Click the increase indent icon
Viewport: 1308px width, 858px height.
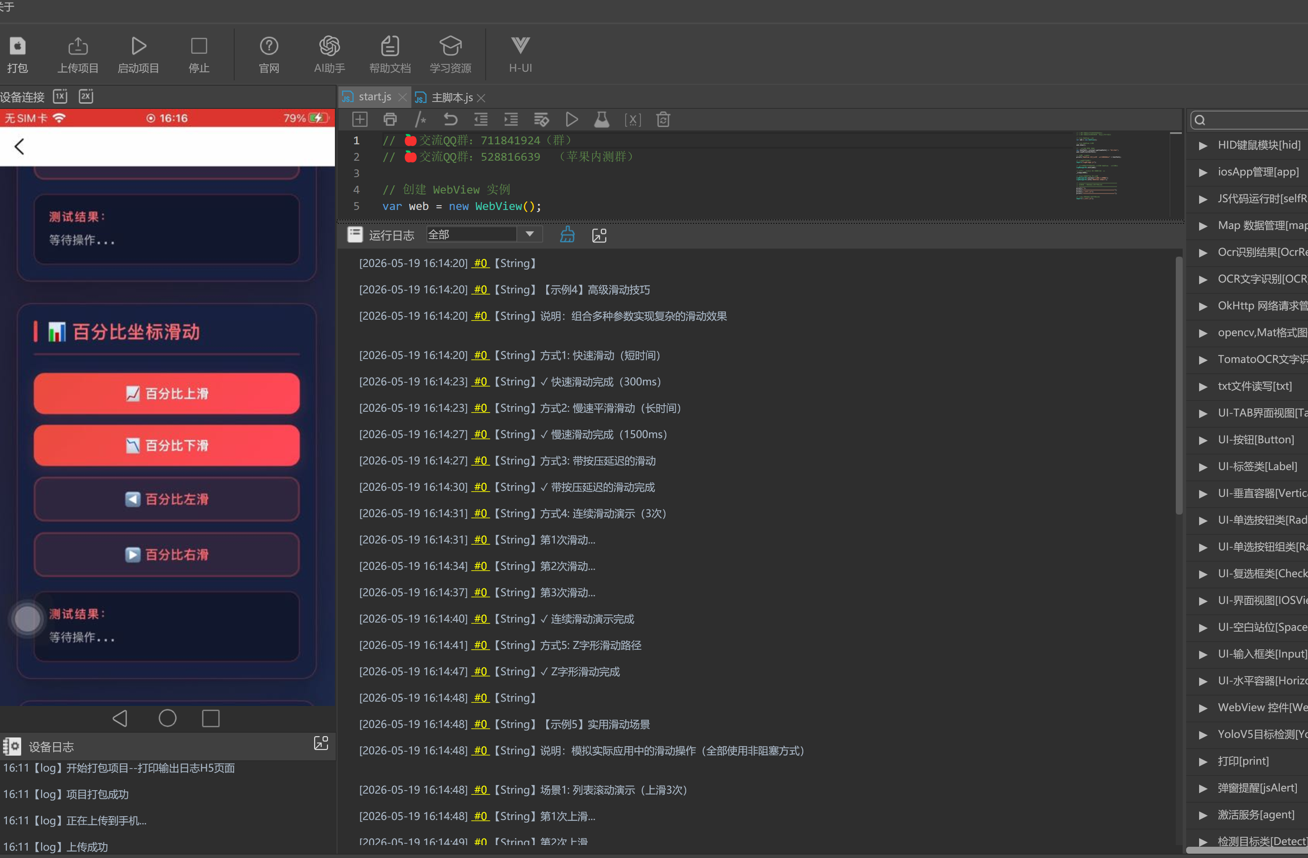[511, 119]
